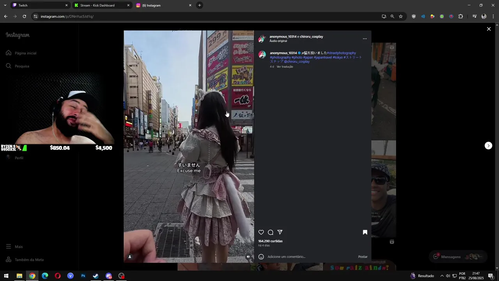Go back in the browser
499x281 pixels.
pyautogui.click(x=5, y=16)
